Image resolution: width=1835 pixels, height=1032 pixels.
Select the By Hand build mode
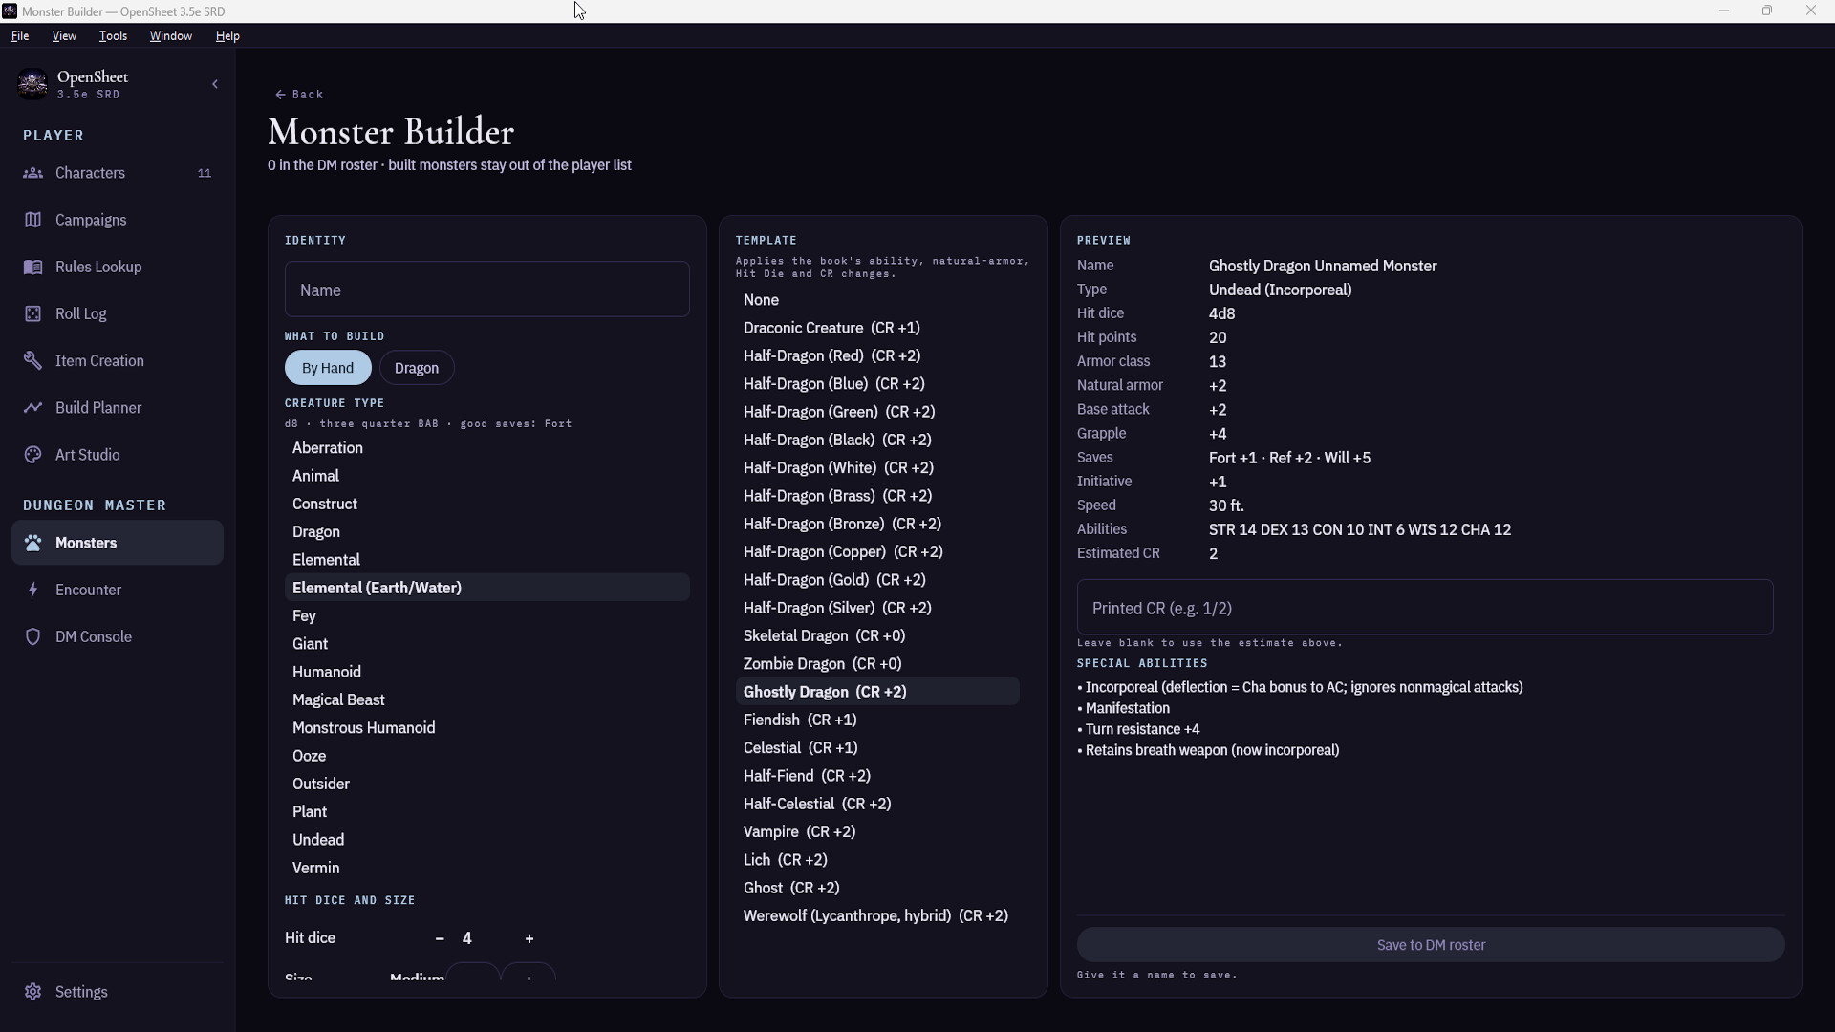pos(328,368)
